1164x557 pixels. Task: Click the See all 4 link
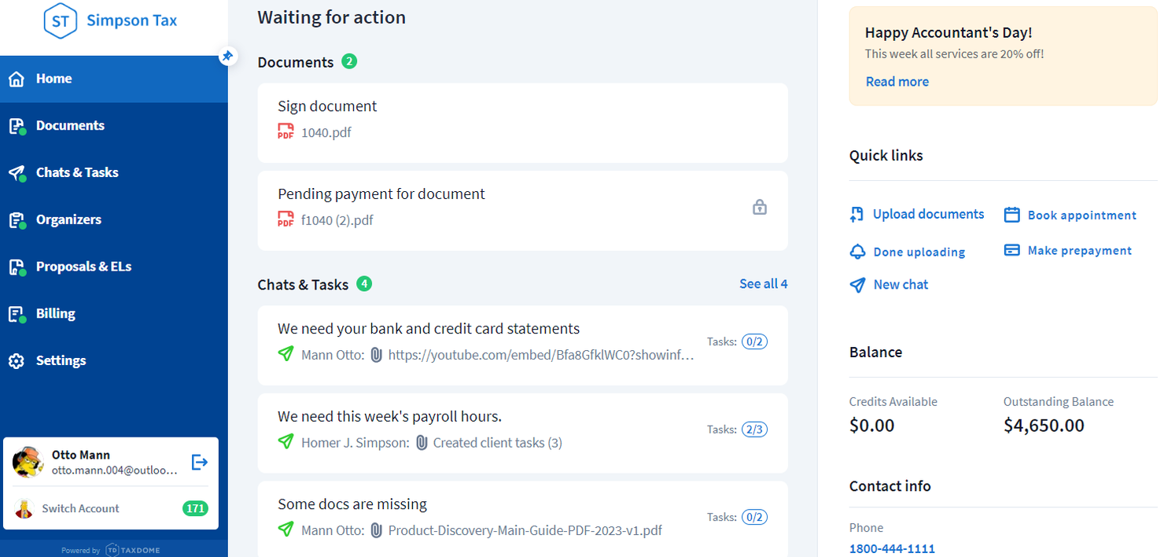tap(763, 284)
